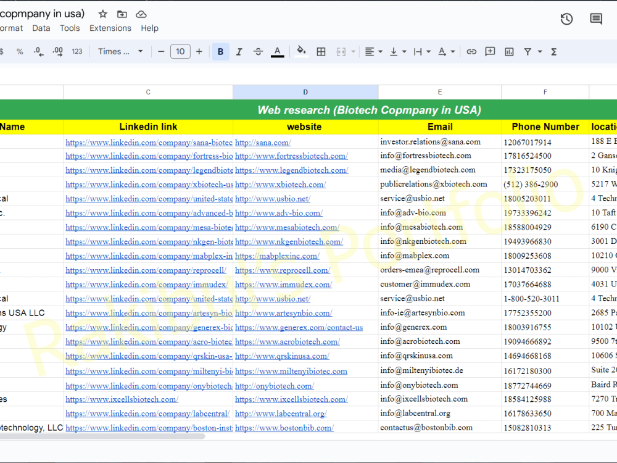Decrease font size with minus button
The image size is (617, 463).
[x=161, y=52]
